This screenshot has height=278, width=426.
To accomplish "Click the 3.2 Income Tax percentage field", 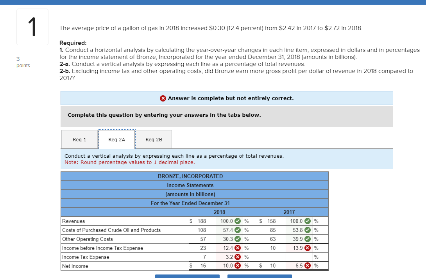I will [229, 257].
